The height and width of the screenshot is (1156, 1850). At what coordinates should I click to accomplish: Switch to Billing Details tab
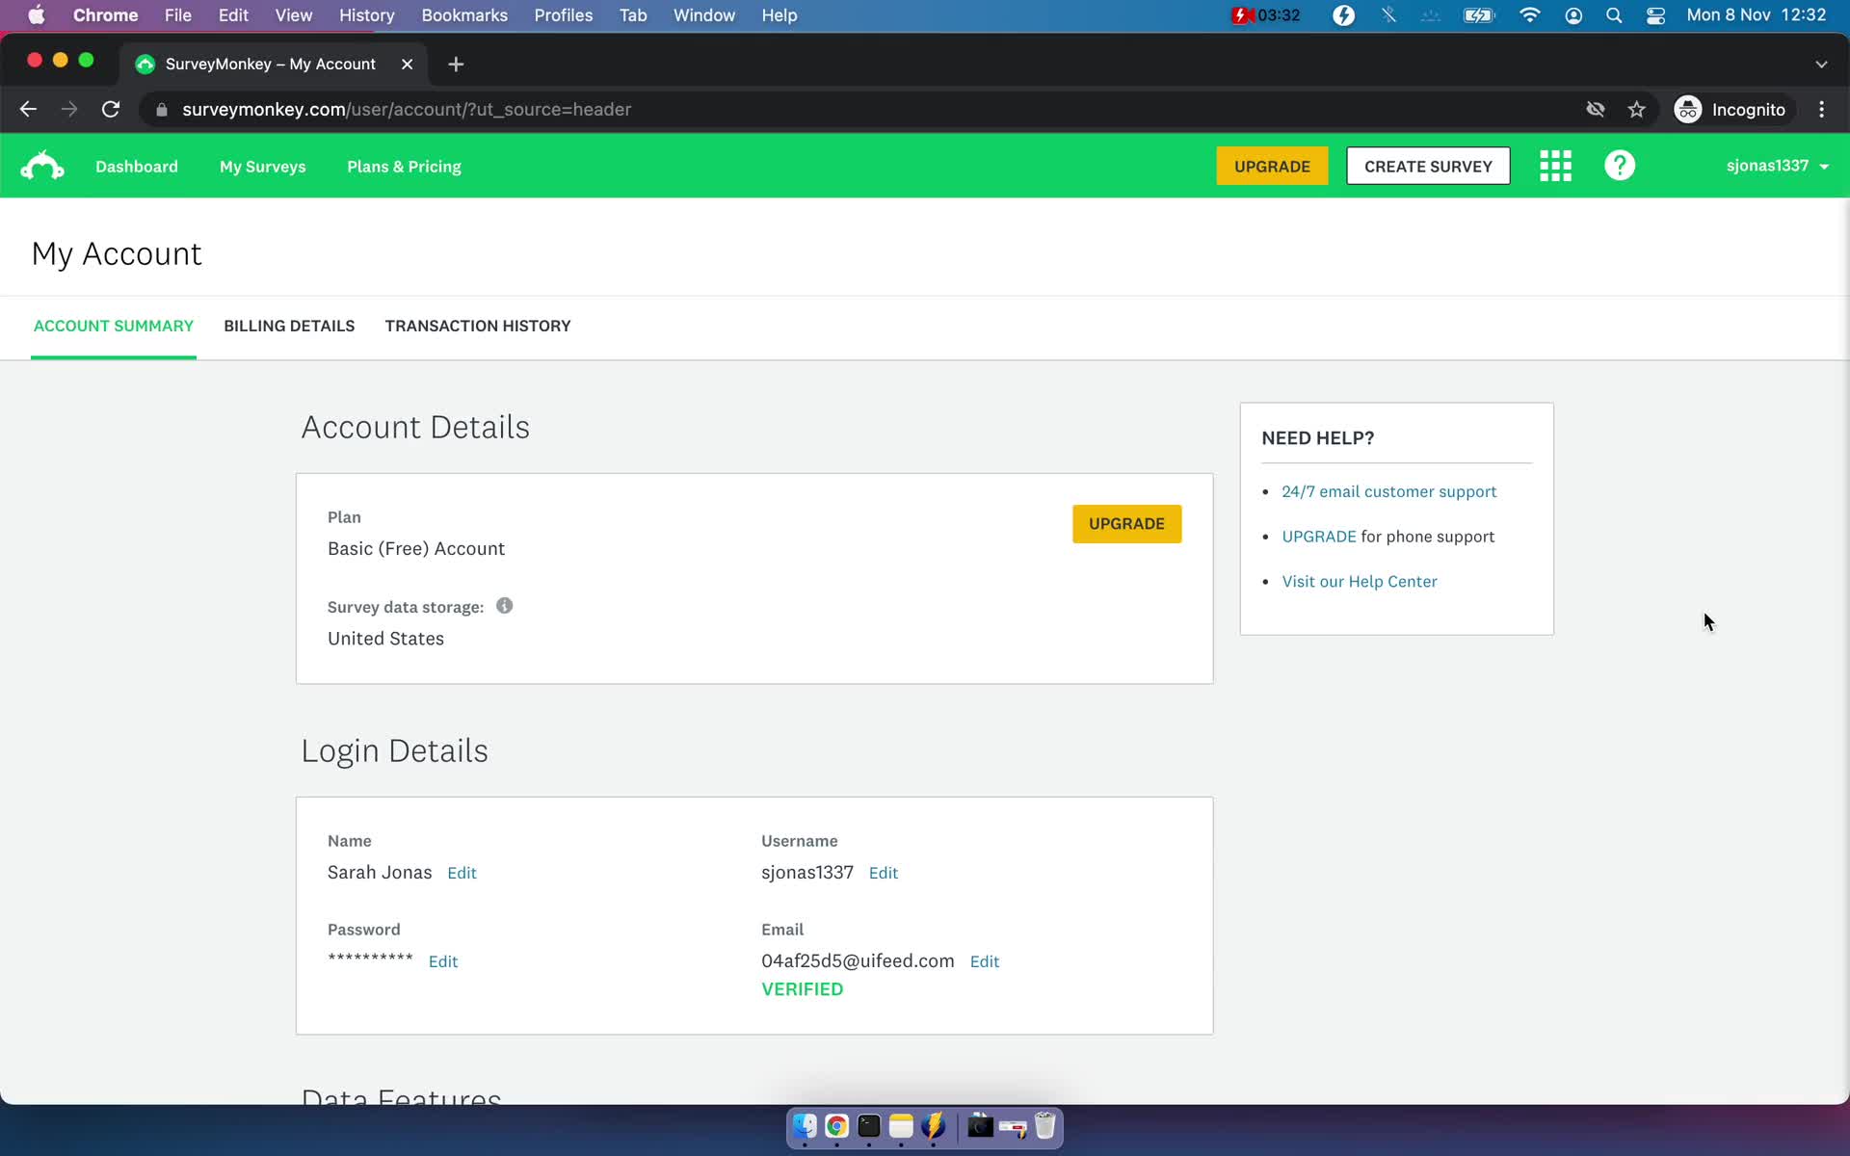click(x=289, y=326)
